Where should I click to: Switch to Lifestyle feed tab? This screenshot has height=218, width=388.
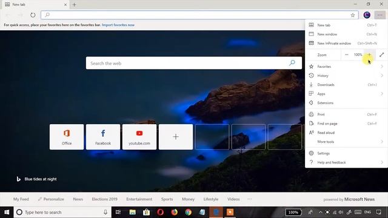tap(211, 199)
